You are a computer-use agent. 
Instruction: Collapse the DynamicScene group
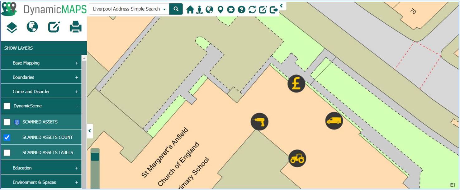click(77, 106)
